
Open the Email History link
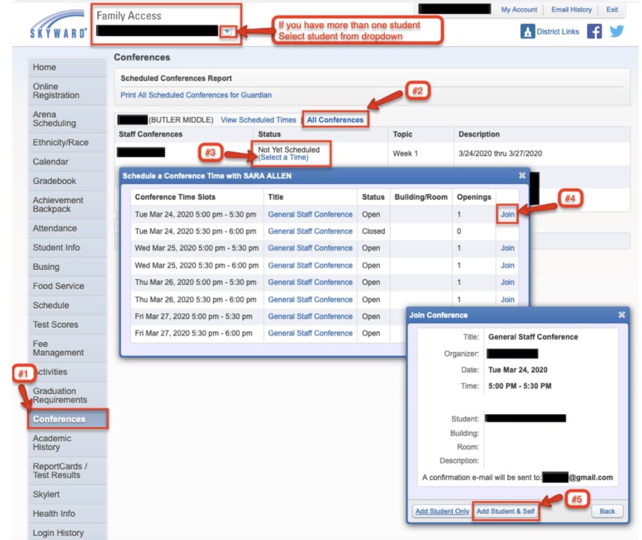[x=571, y=9]
